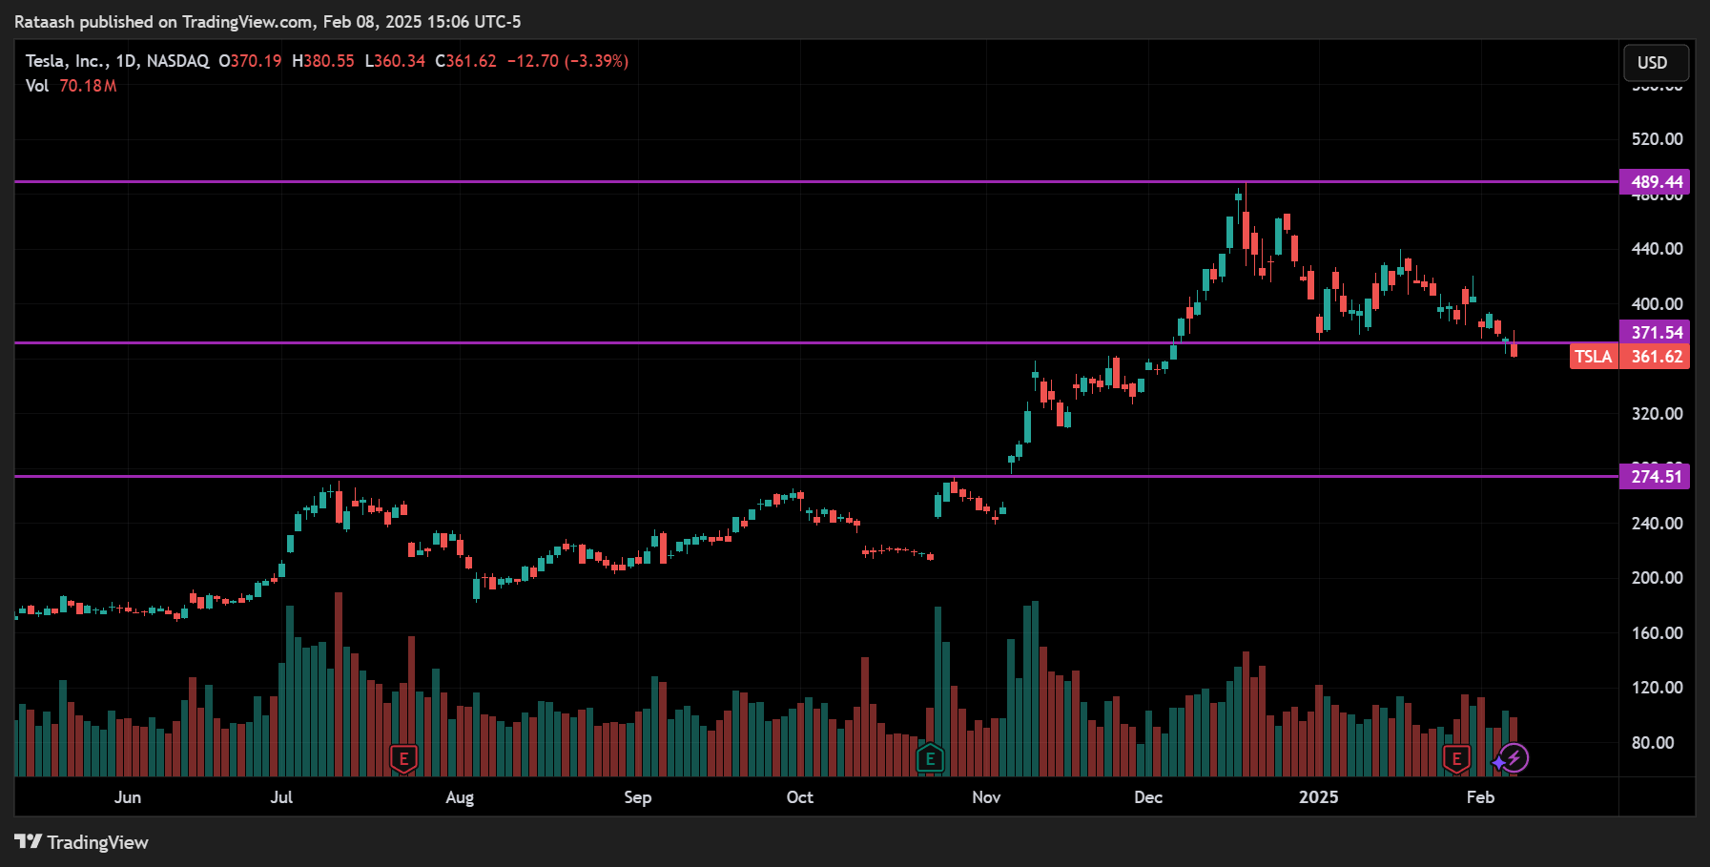Click the open value 370.19
Viewport: 1710px width, 867px height.
[x=257, y=61]
